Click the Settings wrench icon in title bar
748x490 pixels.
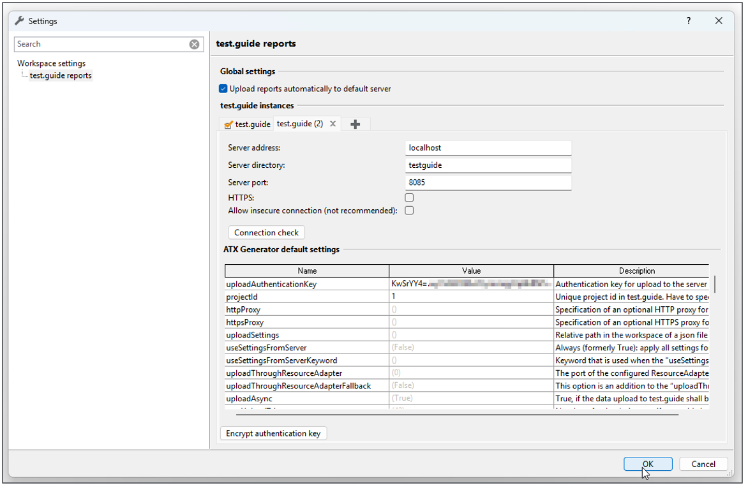point(20,21)
